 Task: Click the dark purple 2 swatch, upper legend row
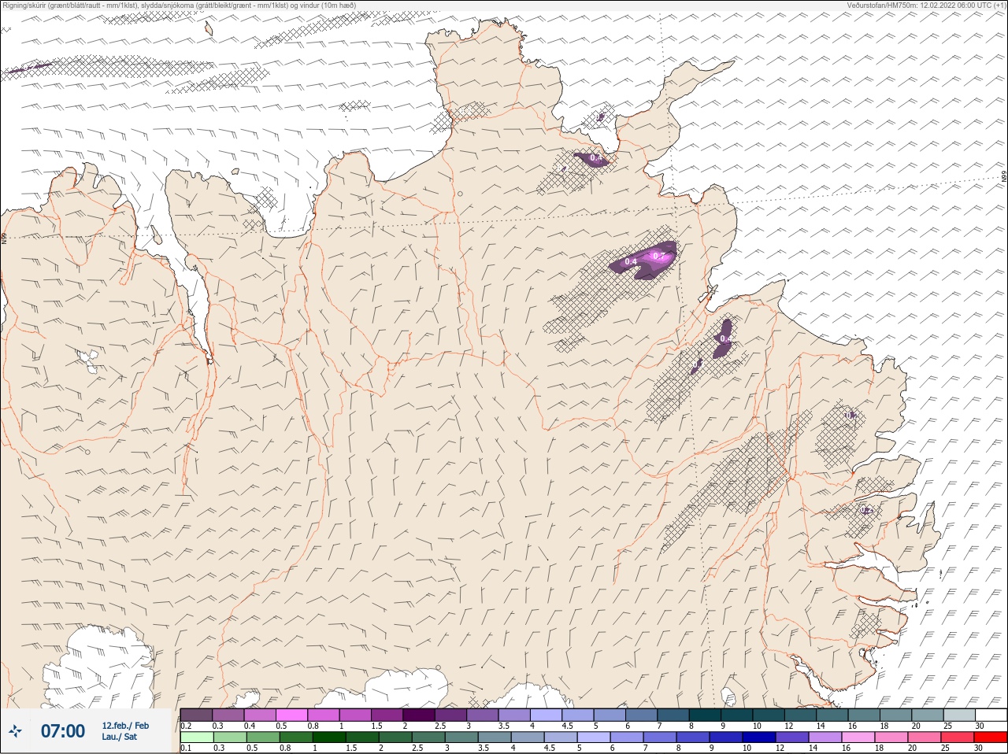coord(418,715)
